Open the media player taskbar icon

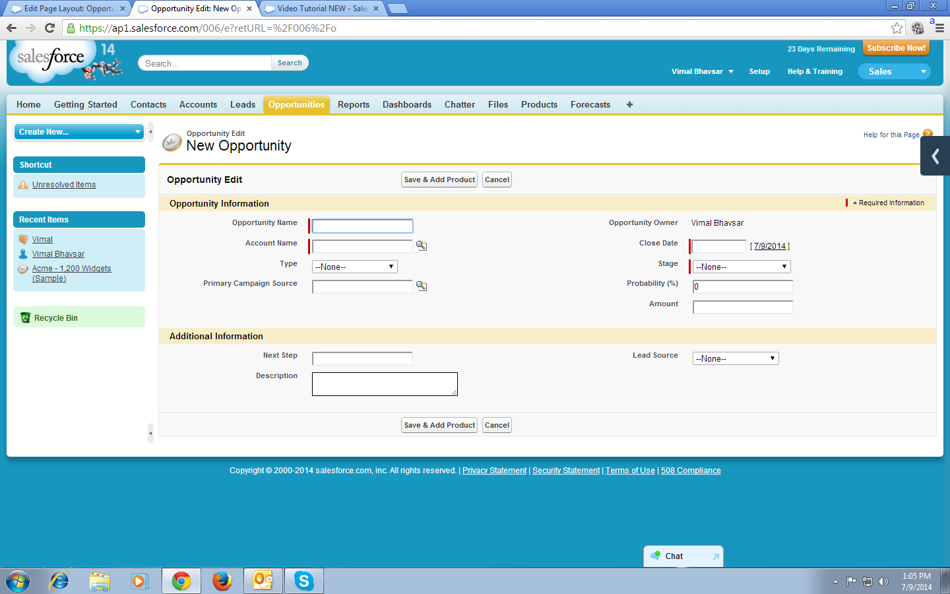pyautogui.click(x=139, y=581)
